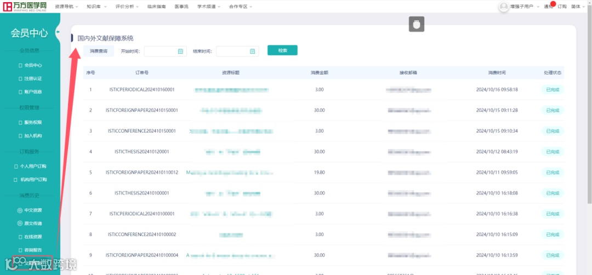Open the 机构用户订购 sidebar link

[x=30, y=180]
